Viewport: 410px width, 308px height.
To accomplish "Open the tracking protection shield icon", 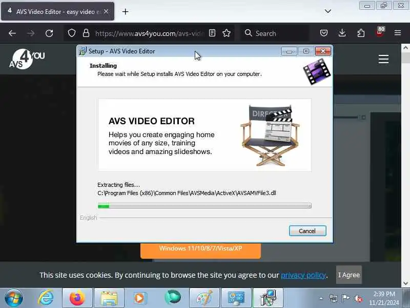I will 72,33.
